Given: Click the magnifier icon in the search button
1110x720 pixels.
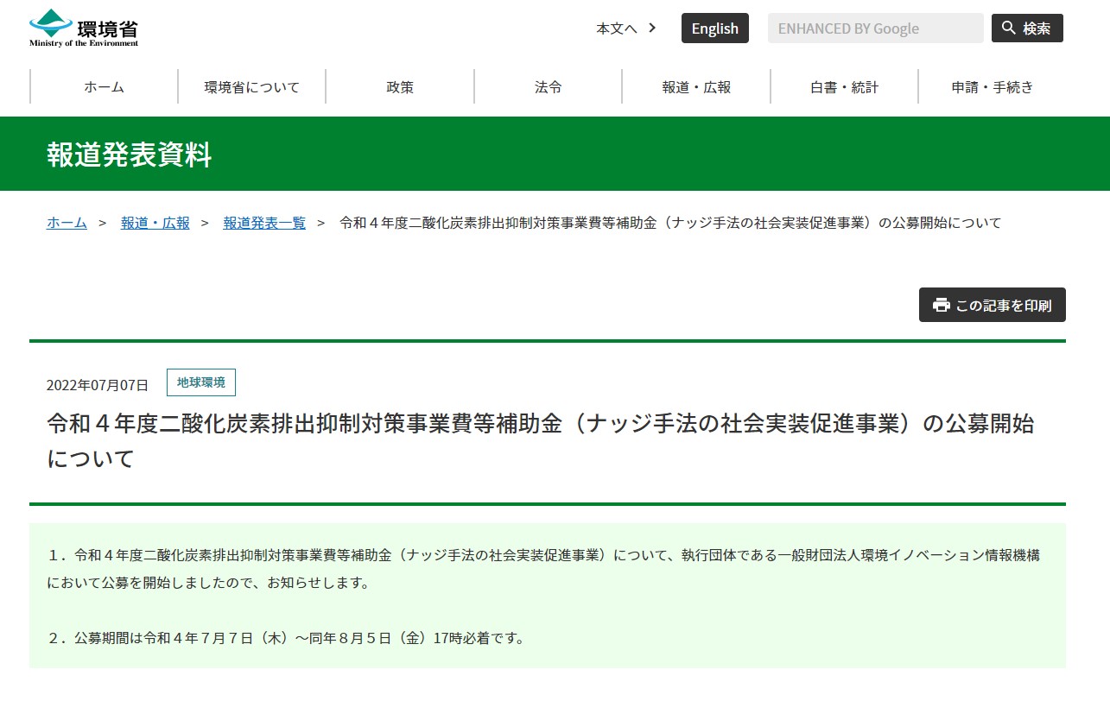Looking at the screenshot, I should click(1008, 28).
